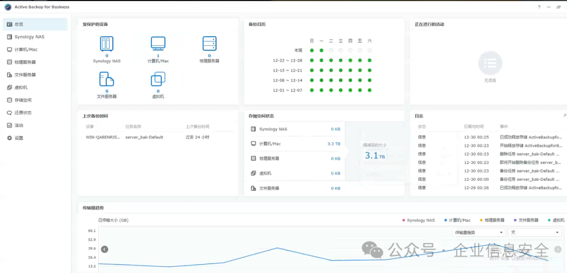Image resolution: width=567 pixels, height=273 pixels.
Task: Open the 传输量趋势 dropdown
Action: coord(479,233)
